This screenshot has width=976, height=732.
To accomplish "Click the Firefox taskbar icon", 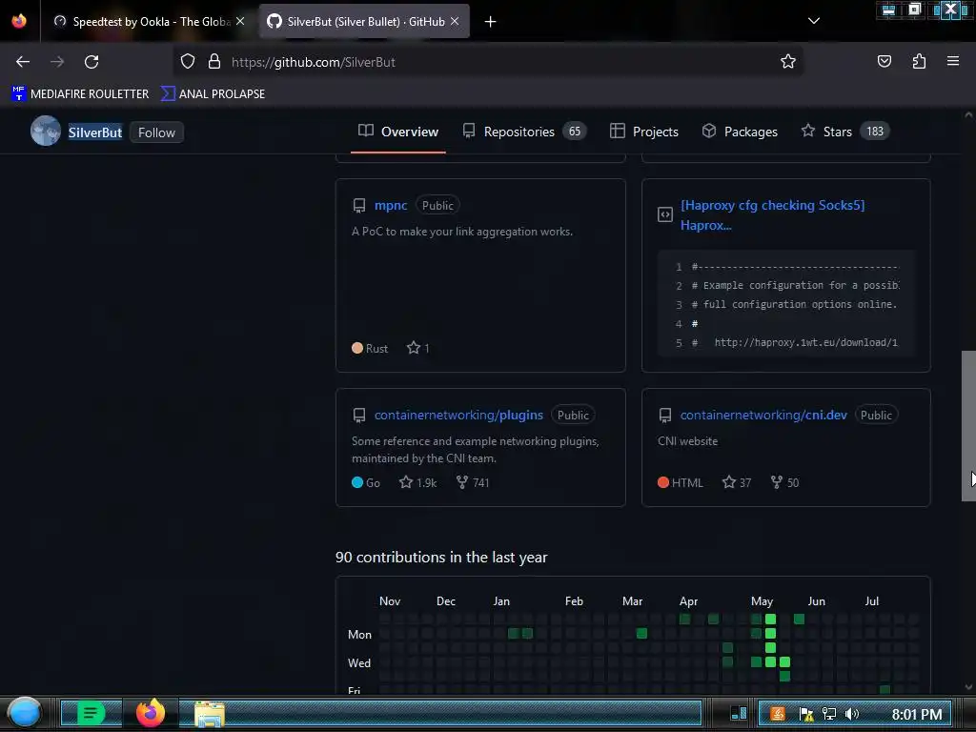I will (x=151, y=713).
